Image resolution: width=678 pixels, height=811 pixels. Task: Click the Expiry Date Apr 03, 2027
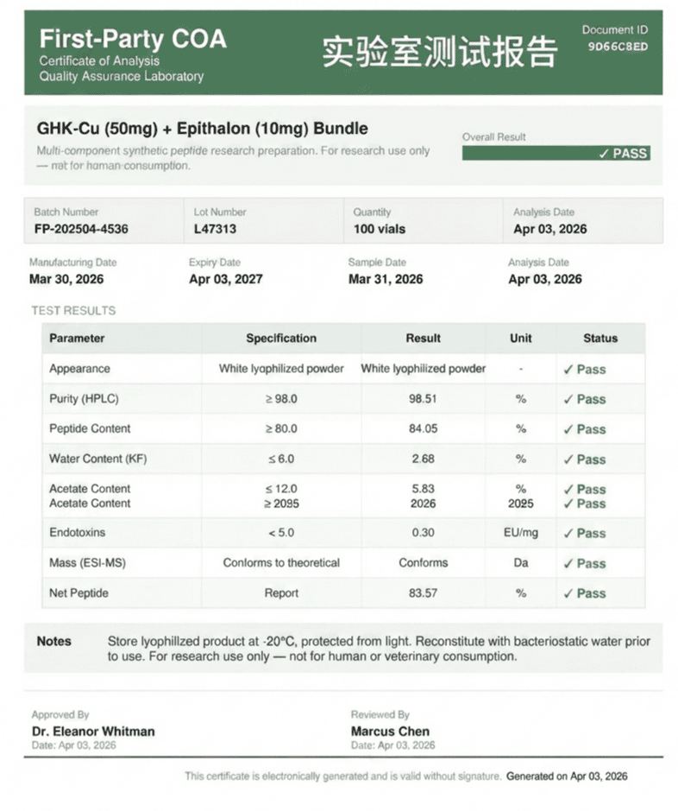[x=226, y=279]
